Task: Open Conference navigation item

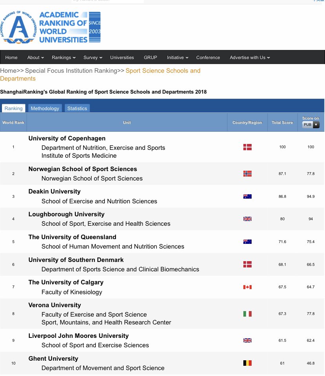Action: point(208,57)
